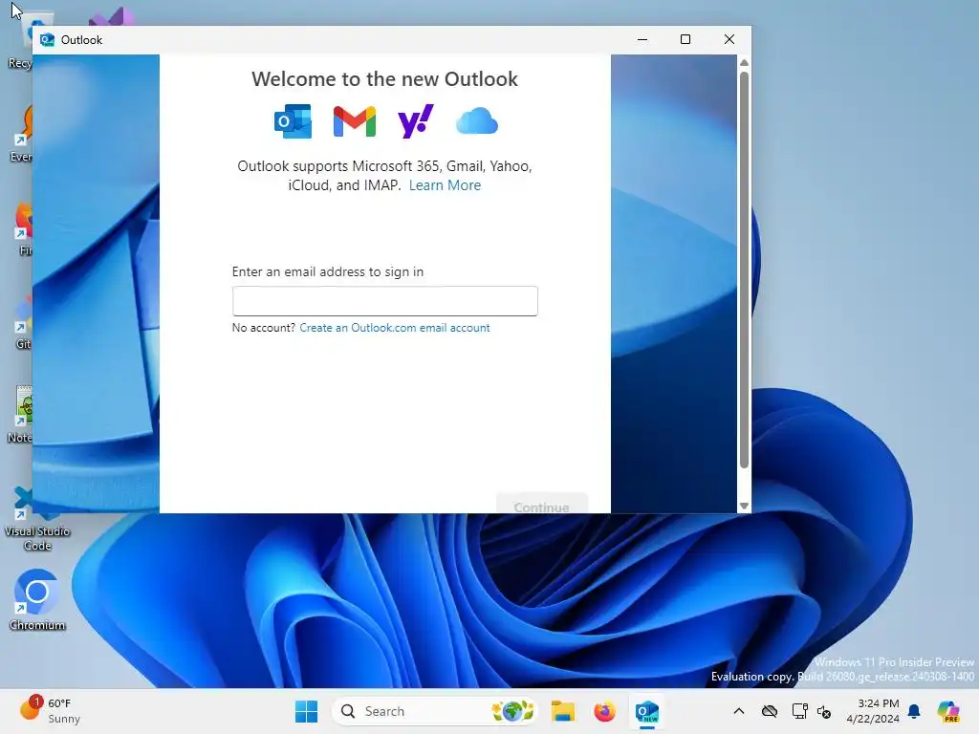Click the scrollbar down arrow in Outlook

pos(744,507)
